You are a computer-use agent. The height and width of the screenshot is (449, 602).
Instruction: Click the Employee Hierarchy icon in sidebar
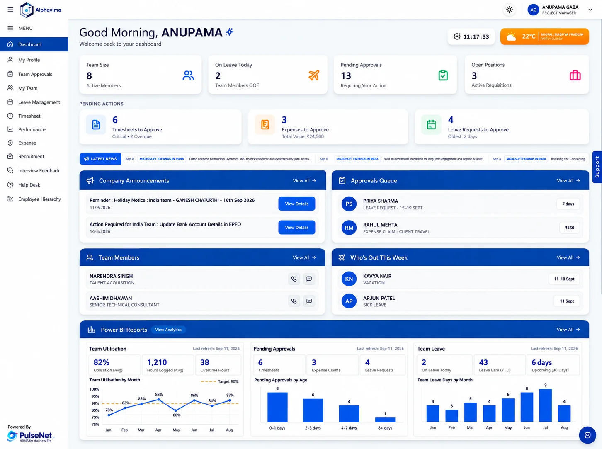10,199
